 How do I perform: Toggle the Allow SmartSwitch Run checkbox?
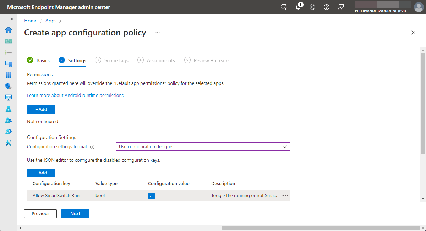[x=152, y=195]
